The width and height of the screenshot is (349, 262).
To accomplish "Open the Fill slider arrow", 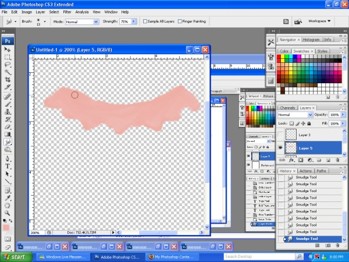I will pos(343,123).
